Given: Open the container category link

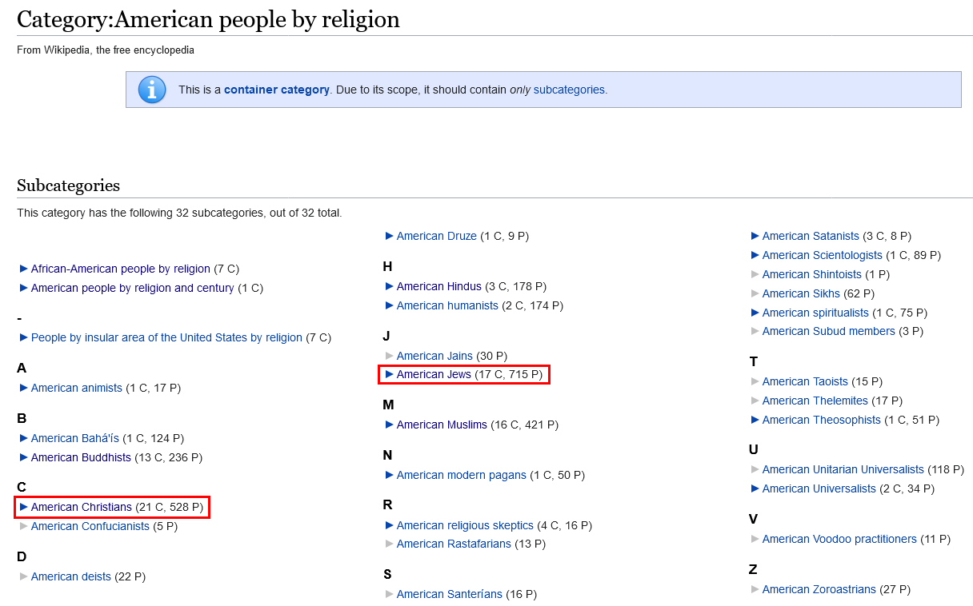Looking at the screenshot, I should coord(277,90).
